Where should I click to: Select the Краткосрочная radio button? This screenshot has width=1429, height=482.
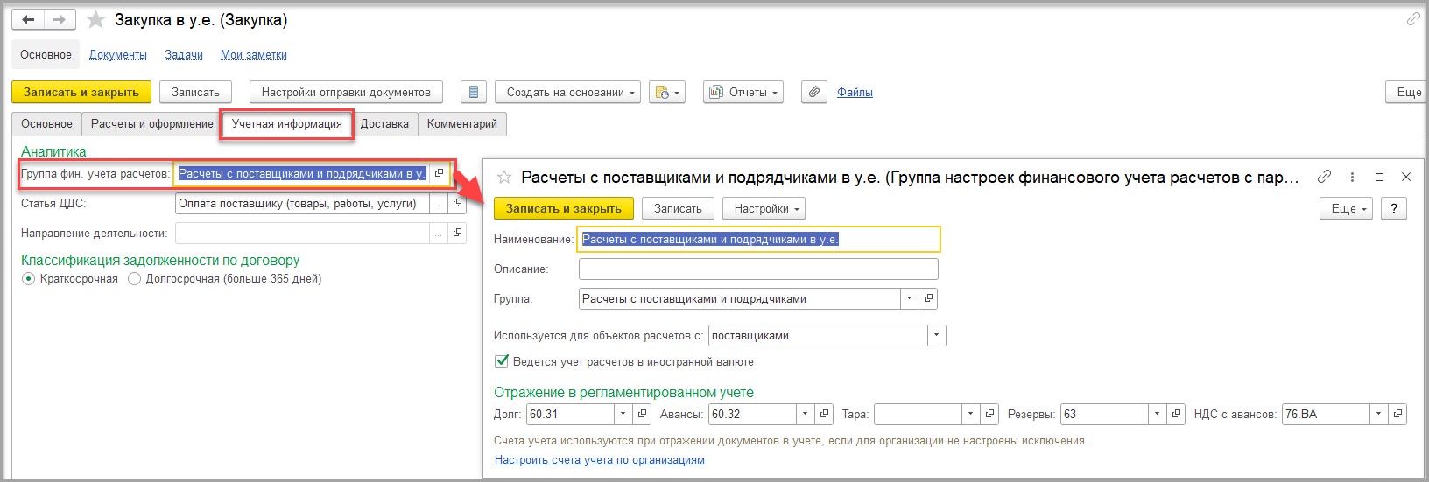click(x=28, y=279)
